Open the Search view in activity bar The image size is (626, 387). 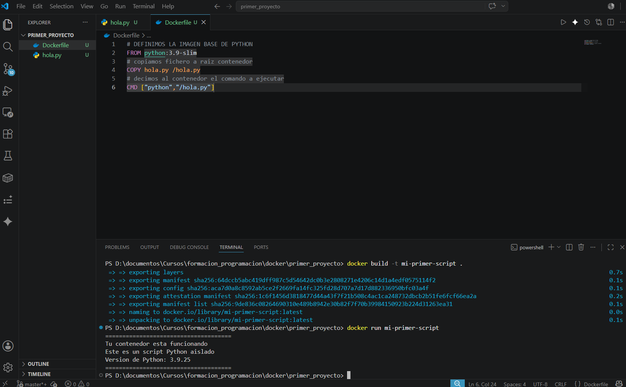point(8,46)
